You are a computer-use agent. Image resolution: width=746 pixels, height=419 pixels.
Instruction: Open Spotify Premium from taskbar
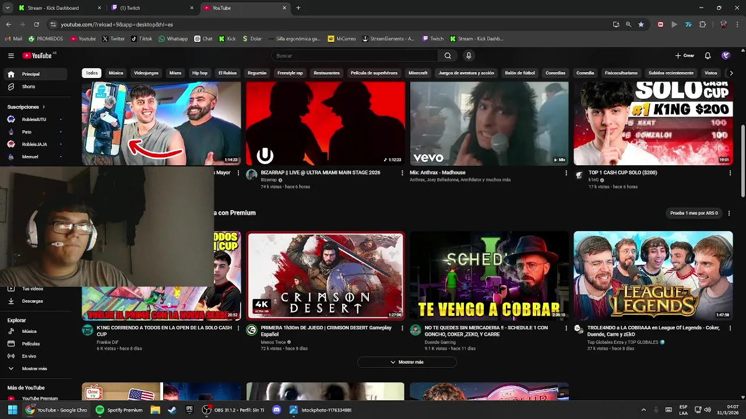119,410
